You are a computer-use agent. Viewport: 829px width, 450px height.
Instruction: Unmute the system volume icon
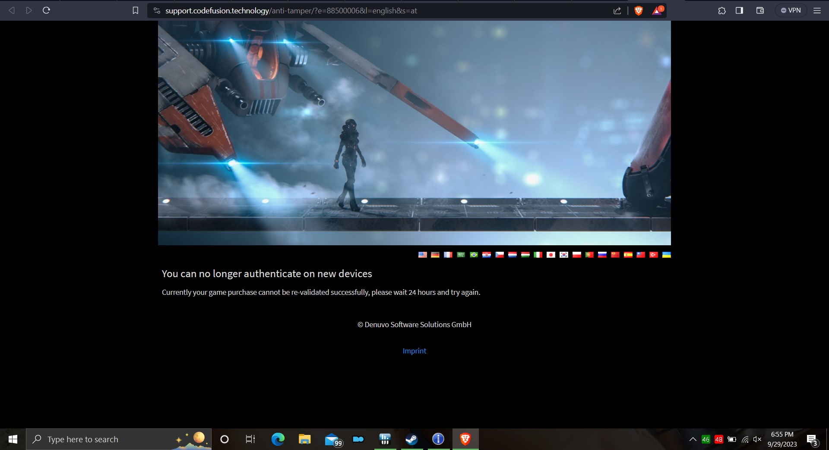[758, 439]
